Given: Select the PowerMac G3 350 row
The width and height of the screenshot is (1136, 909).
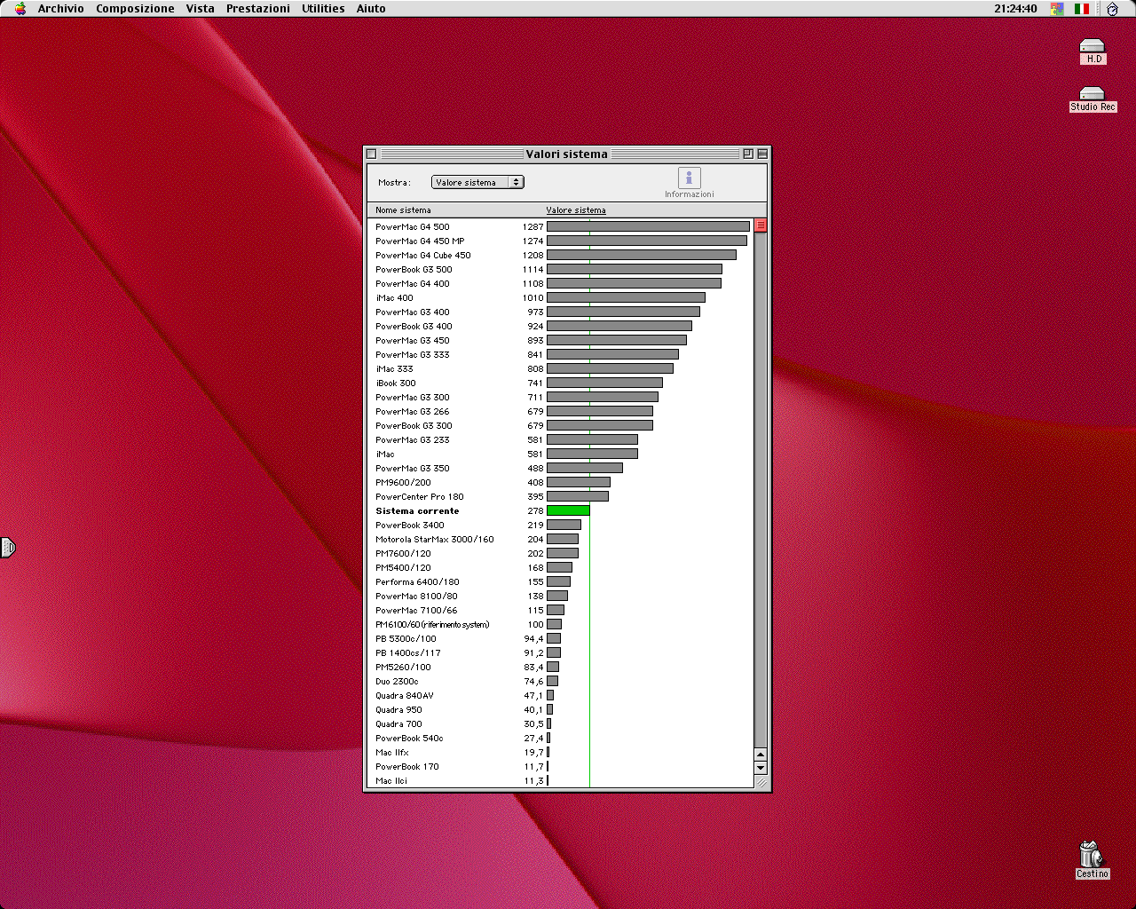Looking at the screenshot, I should [561, 468].
